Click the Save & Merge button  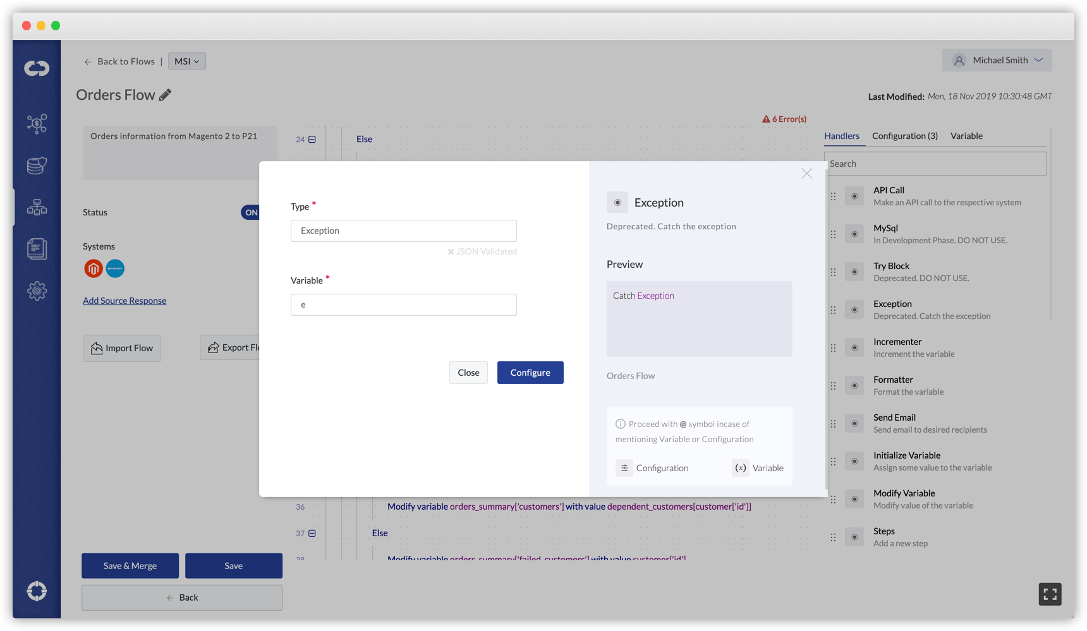pyautogui.click(x=130, y=566)
